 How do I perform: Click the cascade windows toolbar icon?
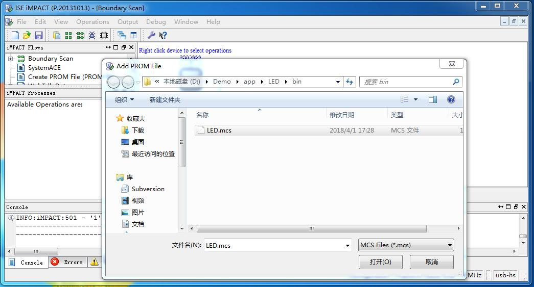[122, 35]
